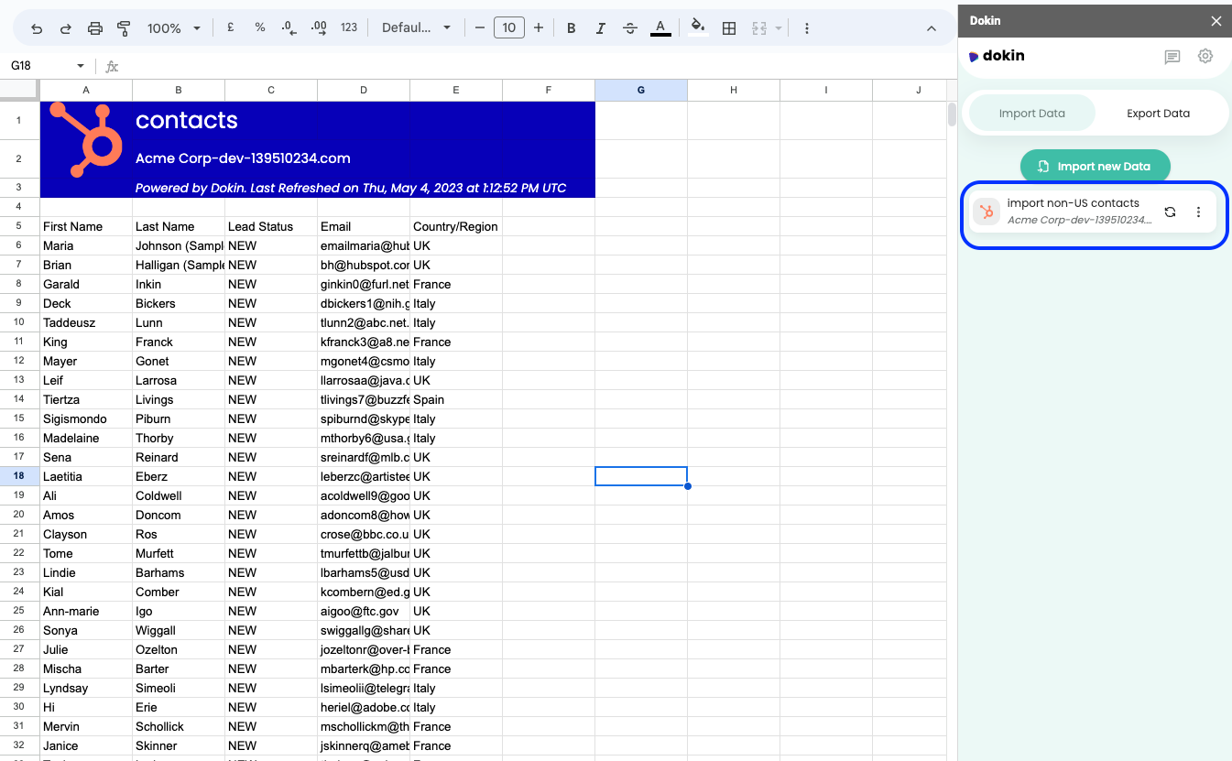Open the text color picker

pyautogui.click(x=660, y=28)
